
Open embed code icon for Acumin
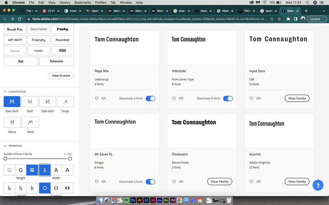point(259,182)
